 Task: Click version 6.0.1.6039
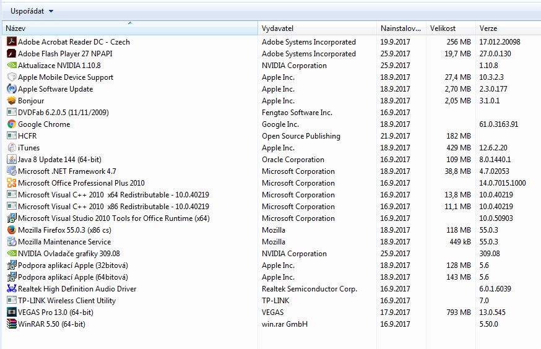pos(495,288)
